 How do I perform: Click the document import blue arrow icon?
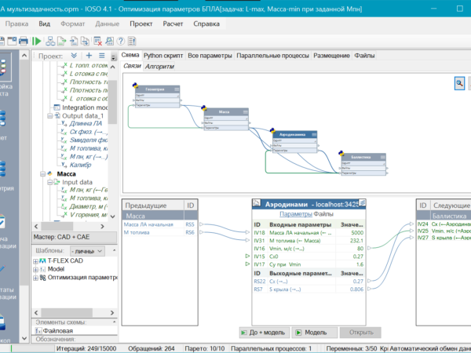pos(74,41)
